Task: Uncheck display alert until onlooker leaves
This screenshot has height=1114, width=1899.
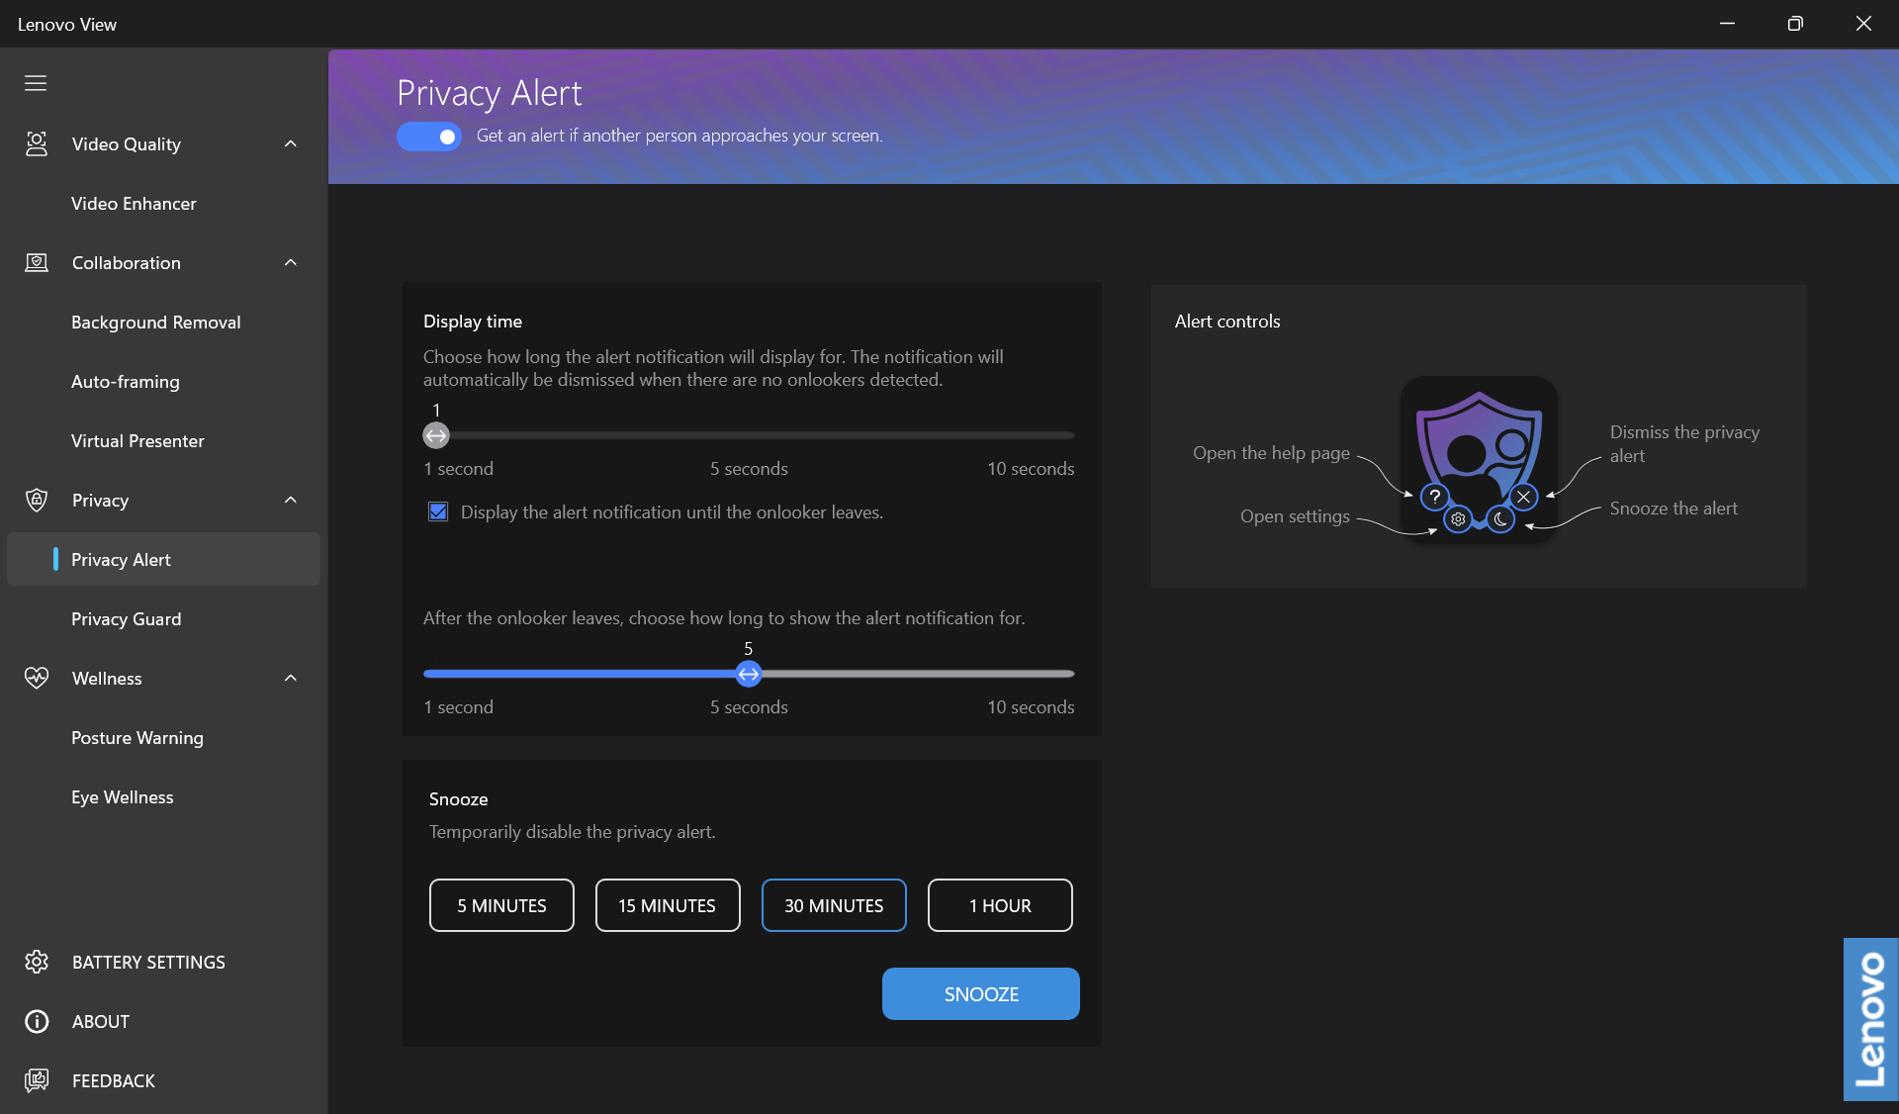Action: point(438,511)
